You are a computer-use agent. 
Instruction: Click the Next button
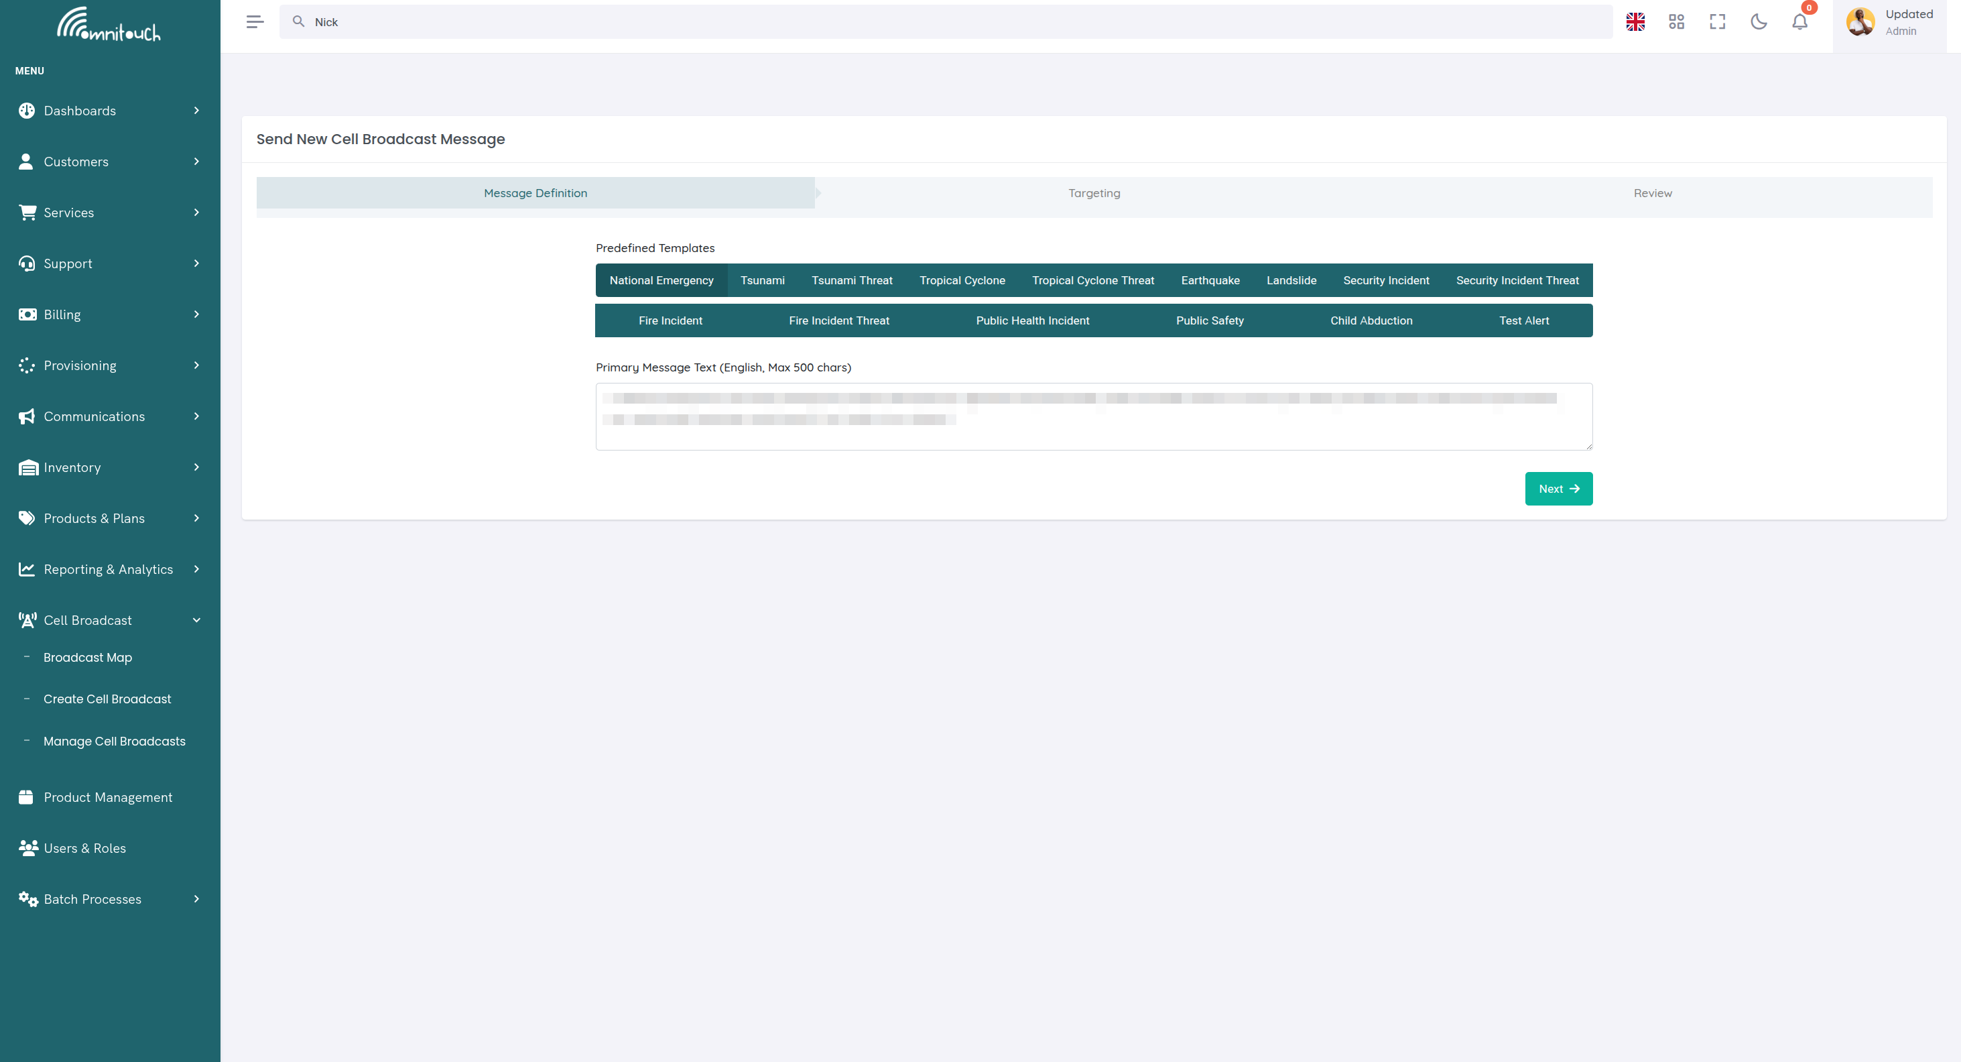1558,488
